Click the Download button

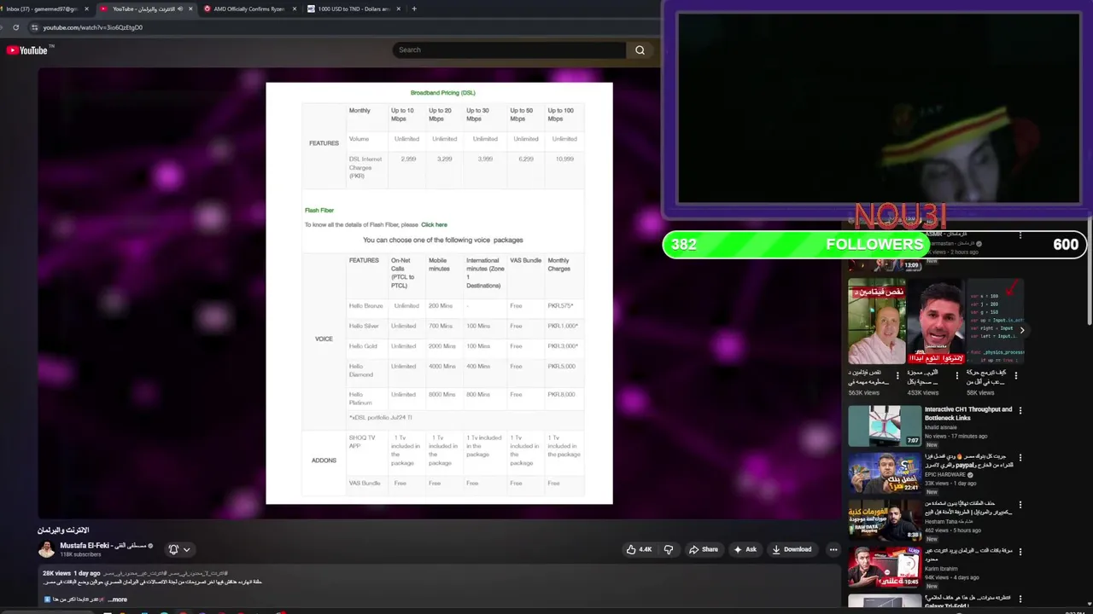click(792, 549)
